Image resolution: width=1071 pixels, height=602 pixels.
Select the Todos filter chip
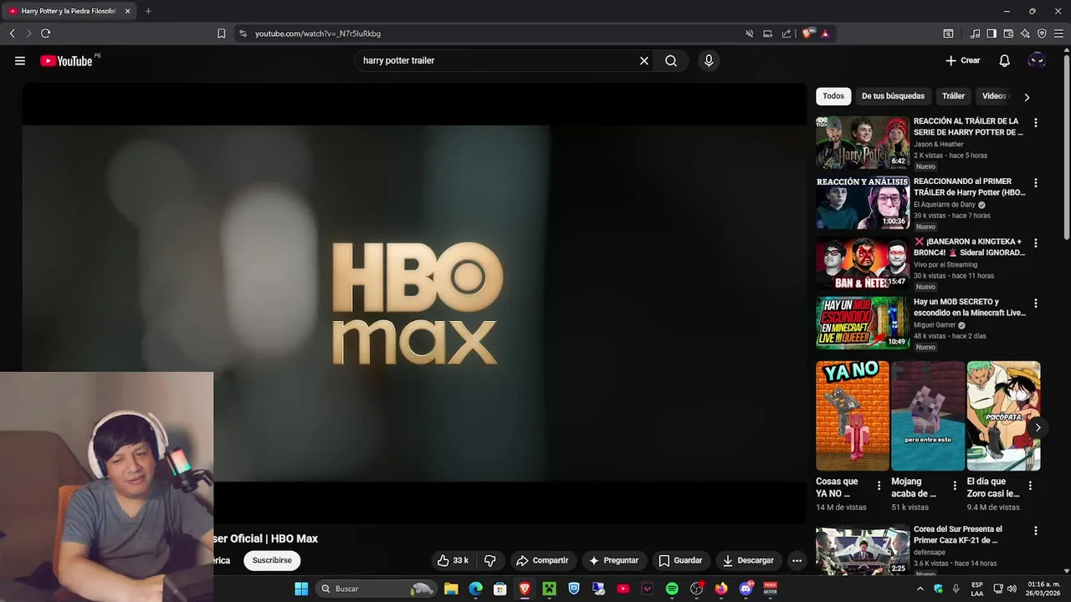[833, 96]
